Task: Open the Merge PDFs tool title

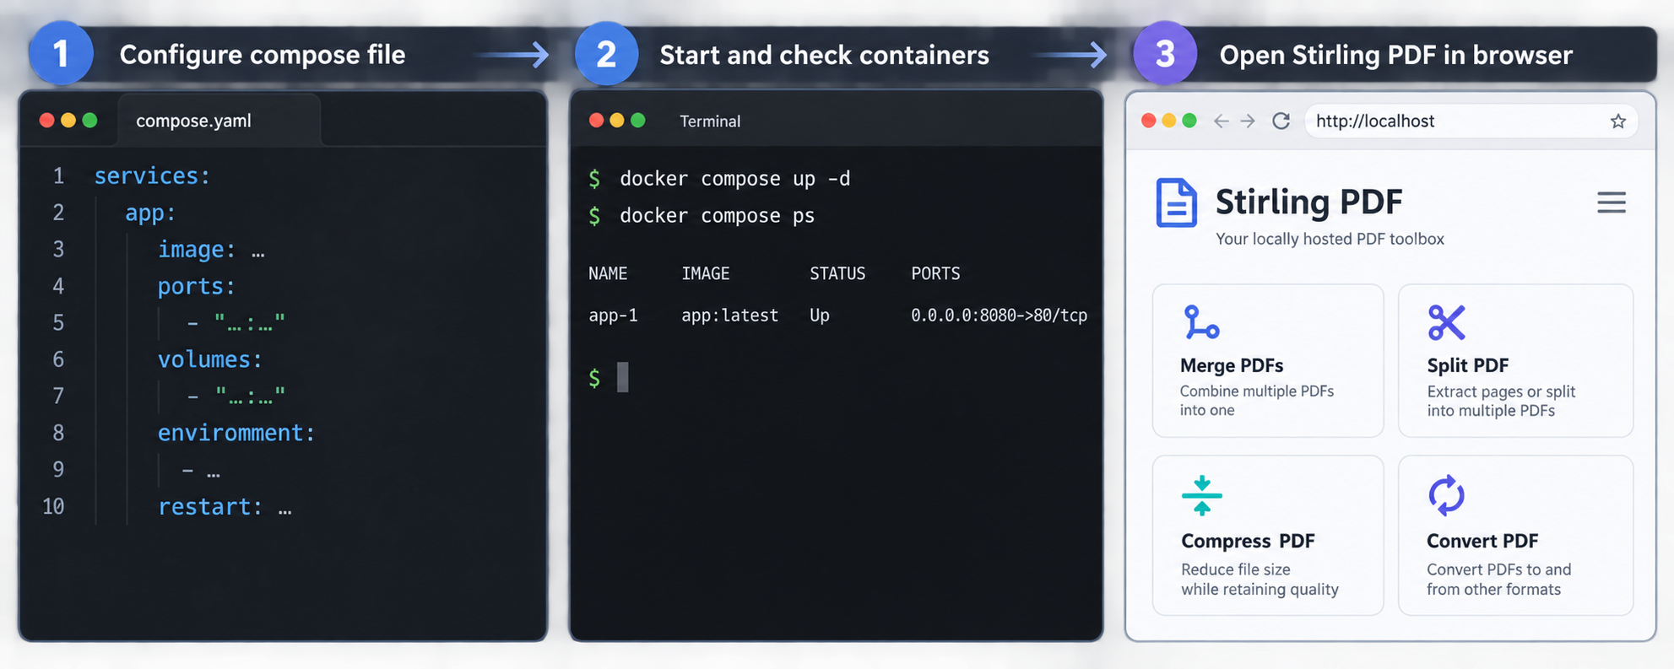Action: [x=1232, y=365]
